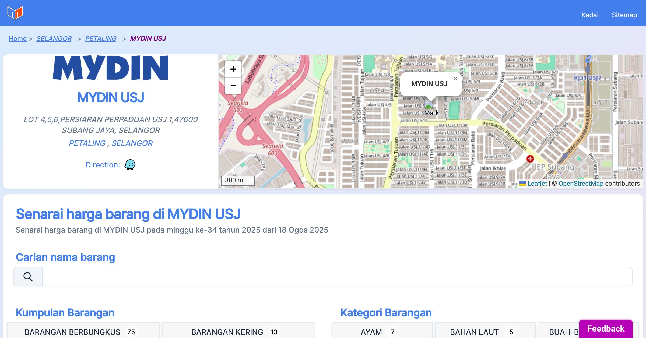
Task: Click the hospital marker on map
Action: point(530,159)
